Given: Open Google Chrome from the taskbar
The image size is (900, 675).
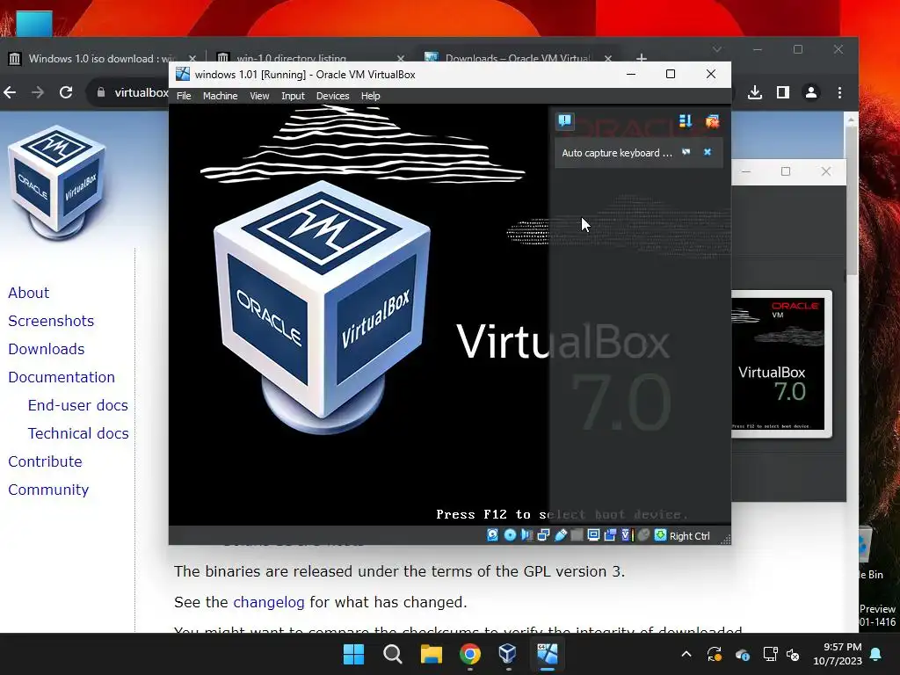Looking at the screenshot, I should coord(470,654).
